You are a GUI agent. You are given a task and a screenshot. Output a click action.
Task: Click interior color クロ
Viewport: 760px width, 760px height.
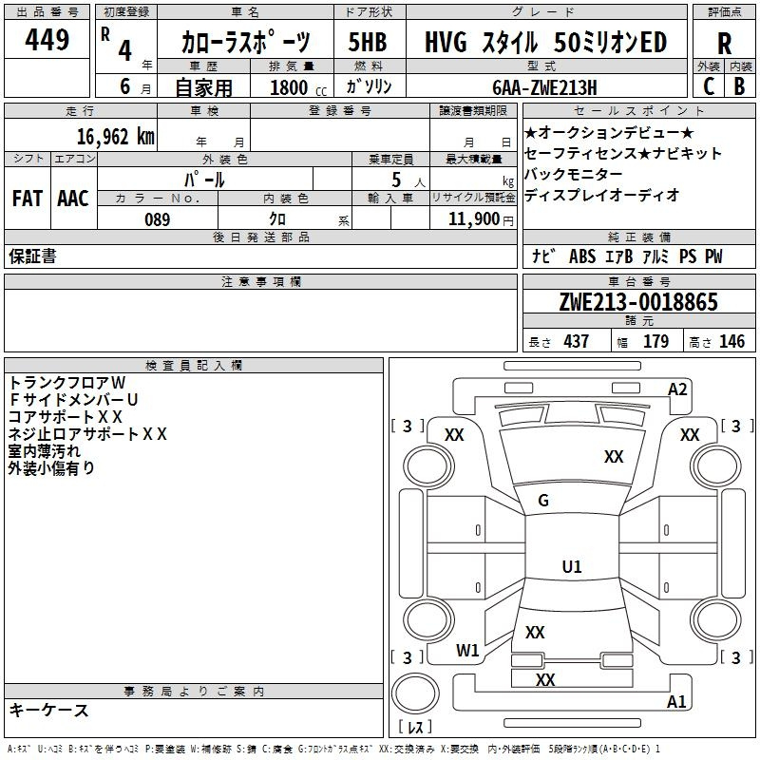point(277,219)
